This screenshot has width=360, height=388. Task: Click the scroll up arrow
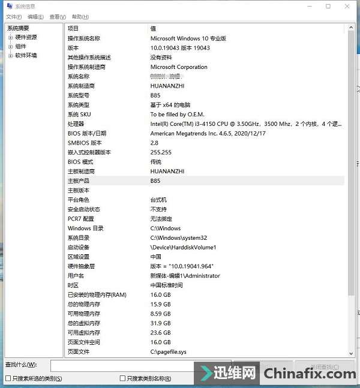pos(351,28)
